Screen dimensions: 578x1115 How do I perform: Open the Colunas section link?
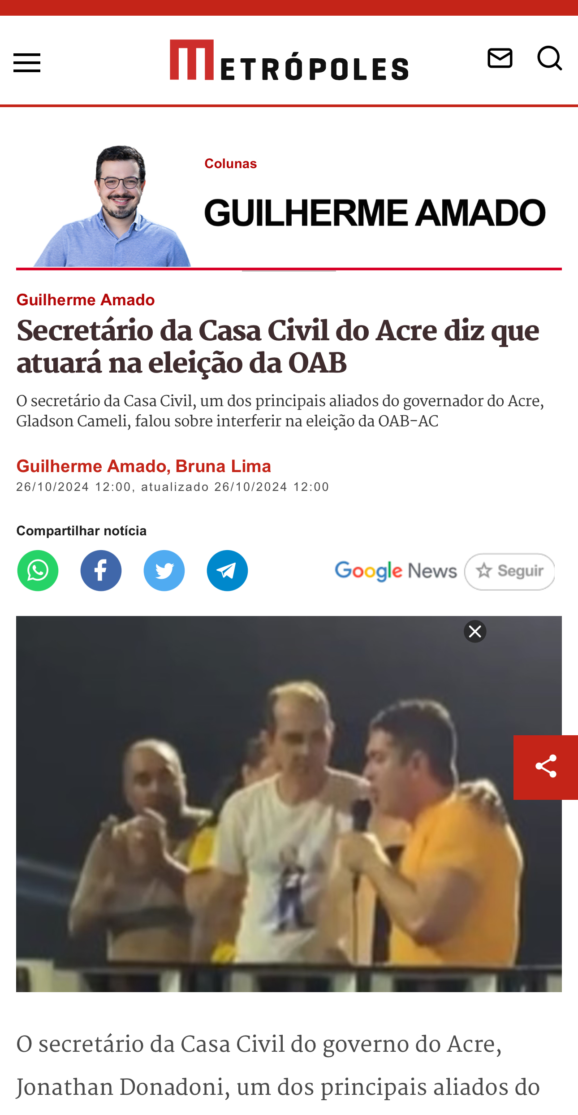tap(231, 164)
